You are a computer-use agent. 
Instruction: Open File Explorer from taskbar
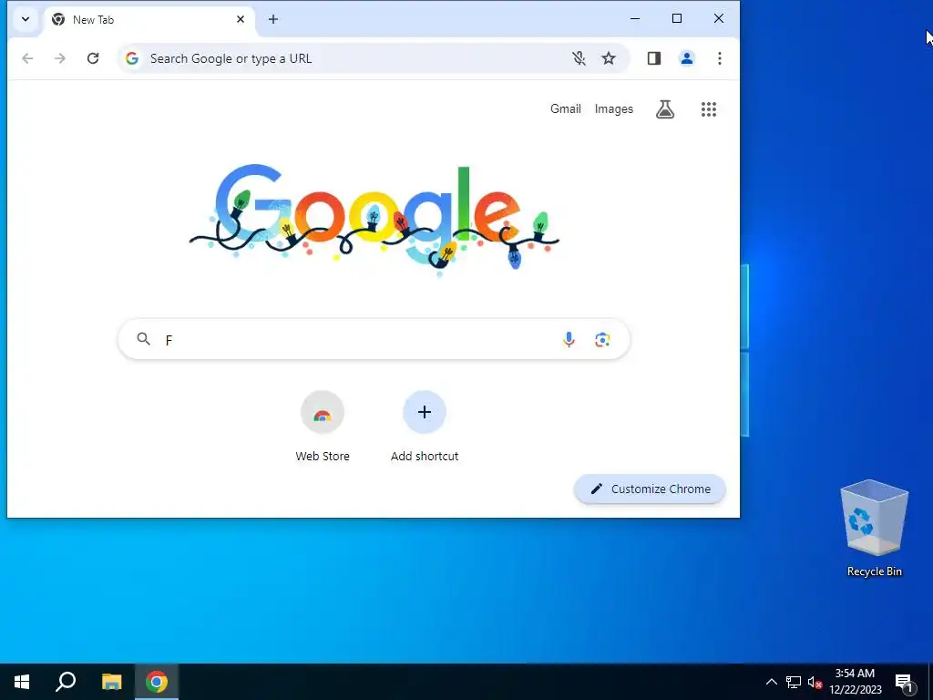(x=111, y=682)
